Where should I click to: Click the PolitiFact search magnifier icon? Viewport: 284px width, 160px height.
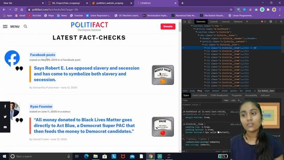point(25,27)
